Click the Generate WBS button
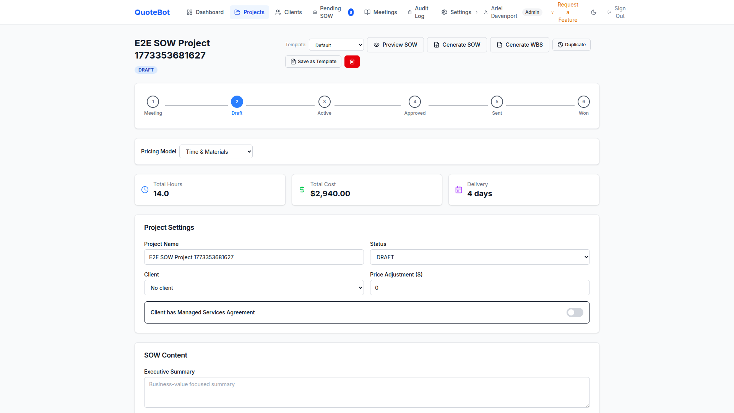 coord(519,45)
